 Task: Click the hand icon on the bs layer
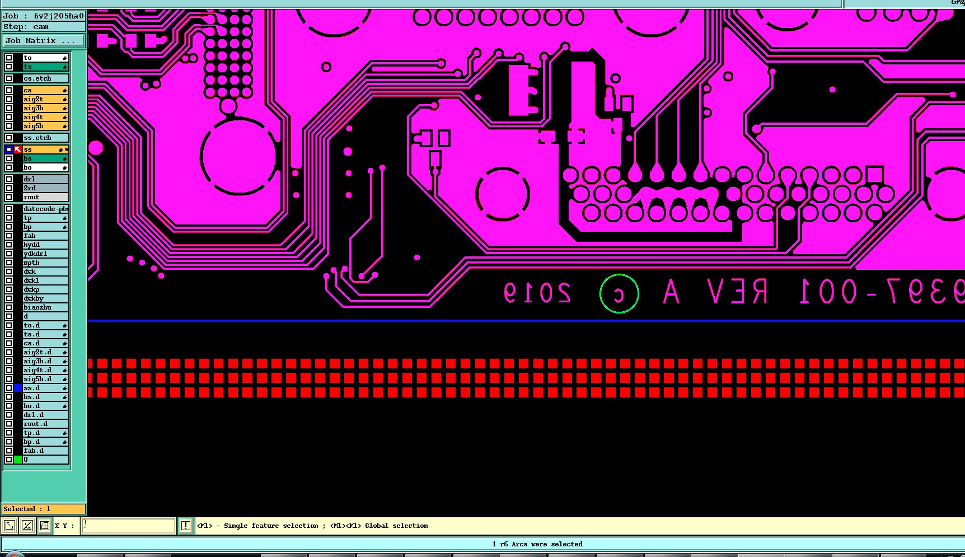coord(65,159)
